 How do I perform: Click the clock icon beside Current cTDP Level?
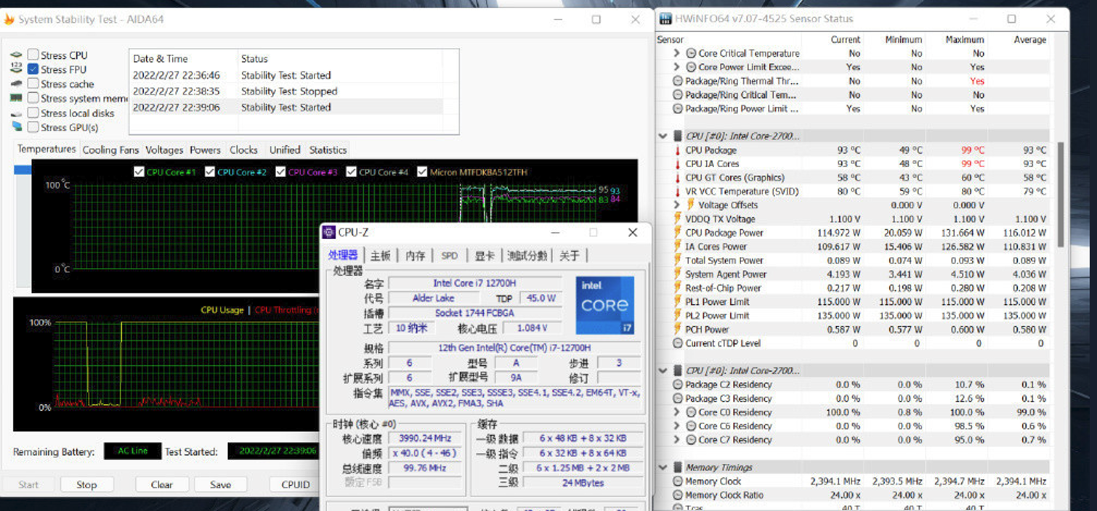tap(678, 343)
